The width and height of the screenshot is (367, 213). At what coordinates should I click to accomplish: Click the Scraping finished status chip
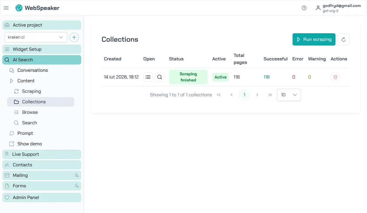[x=188, y=77]
